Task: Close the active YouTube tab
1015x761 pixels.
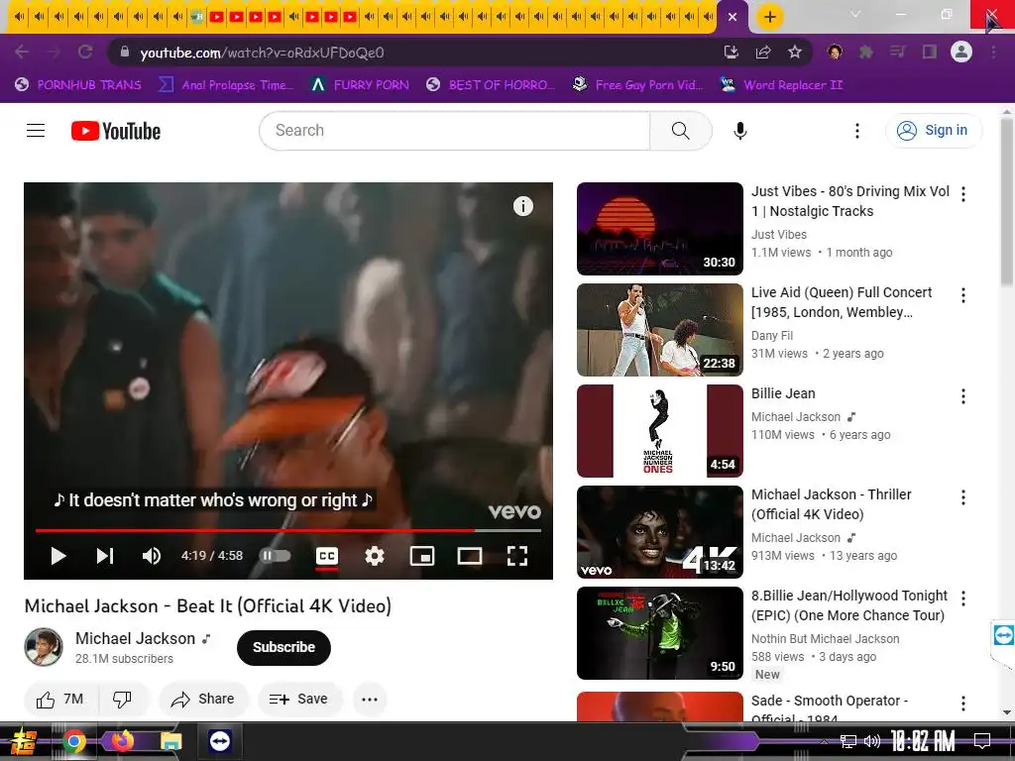Action: (733, 17)
